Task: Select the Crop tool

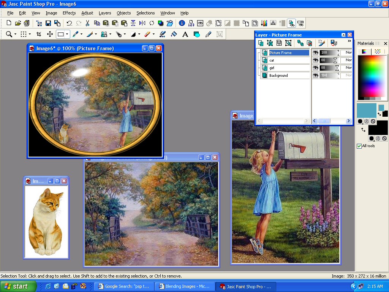Action: tap(39, 34)
